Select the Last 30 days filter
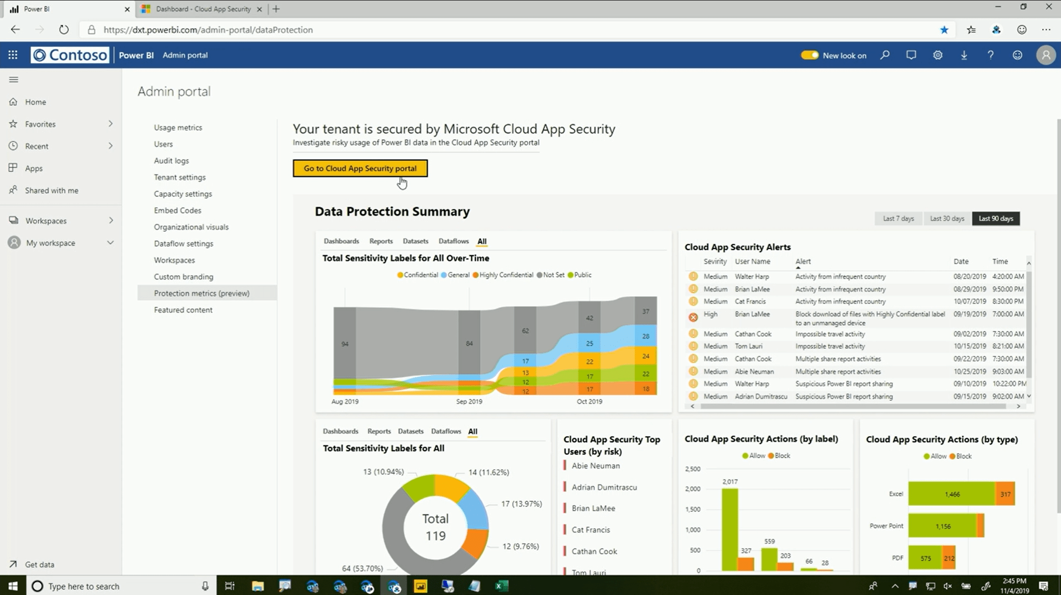 pyautogui.click(x=947, y=219)
